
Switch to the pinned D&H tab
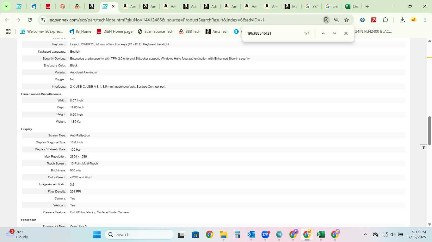(x=48, y=6)
